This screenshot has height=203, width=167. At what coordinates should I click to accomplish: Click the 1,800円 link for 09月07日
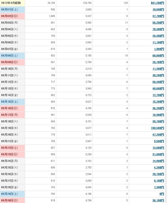tap(159, 49)
